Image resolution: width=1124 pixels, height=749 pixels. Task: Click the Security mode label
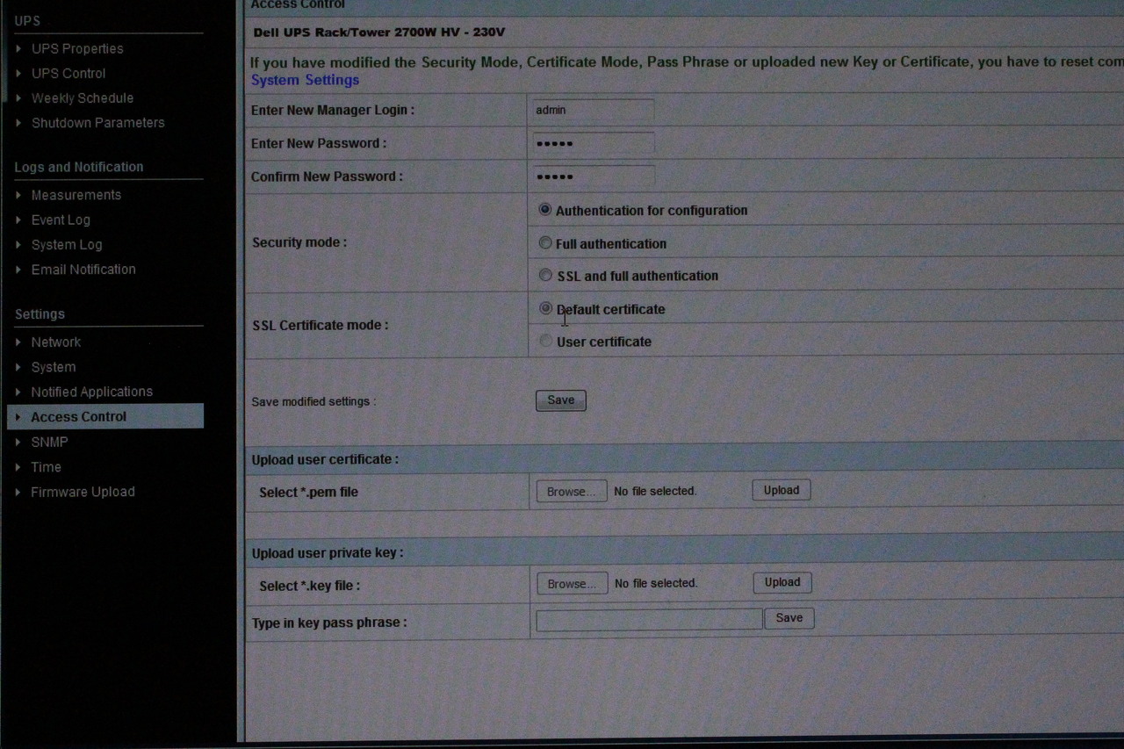(299, 242)
